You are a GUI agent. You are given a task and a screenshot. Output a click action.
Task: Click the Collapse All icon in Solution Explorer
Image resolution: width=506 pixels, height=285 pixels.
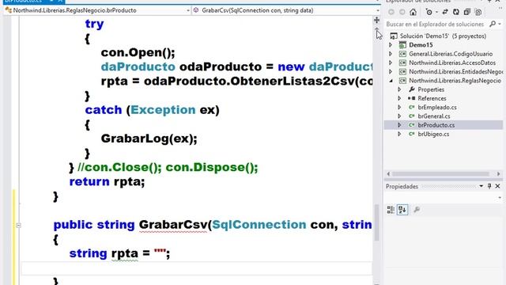(467, 13)
